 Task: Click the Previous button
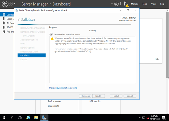(x=85, y=96)
